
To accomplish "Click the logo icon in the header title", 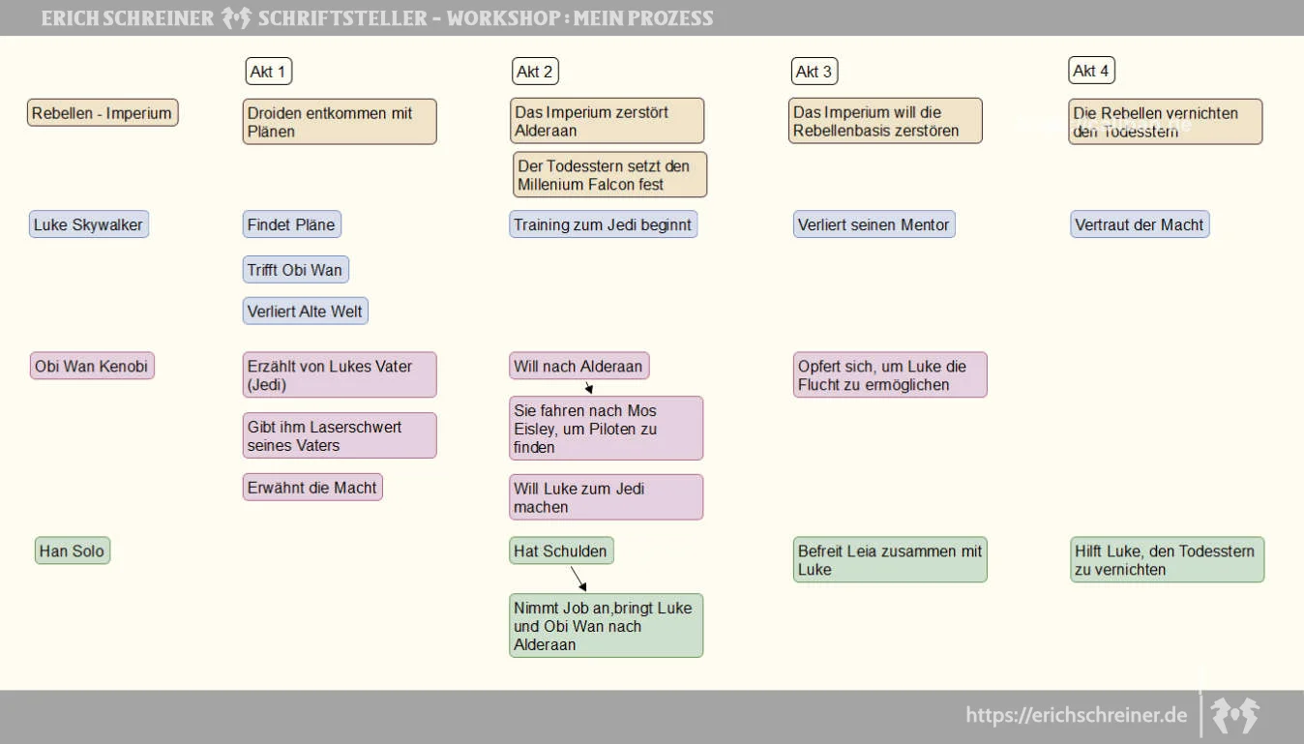I will point(237,17).
